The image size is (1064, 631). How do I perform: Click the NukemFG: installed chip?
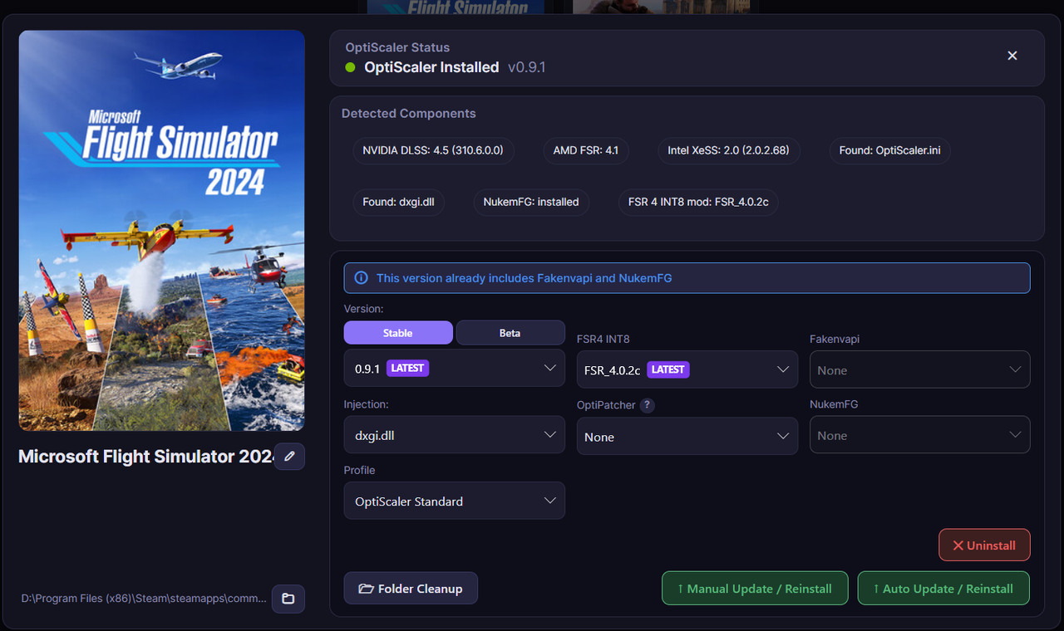tap(531, 202)
